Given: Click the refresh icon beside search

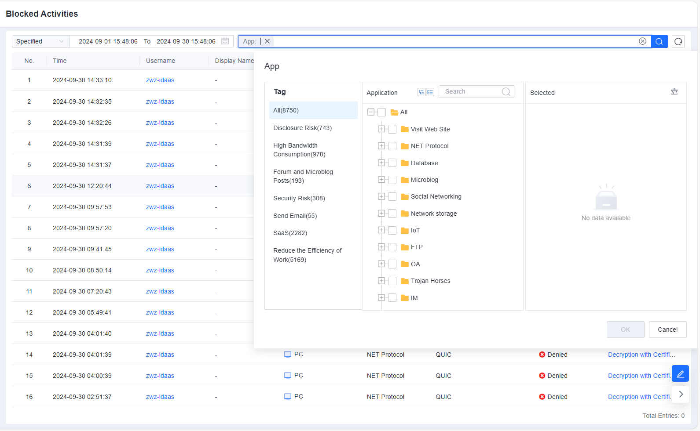Looking at the screenshot, I should click(678, 41).
